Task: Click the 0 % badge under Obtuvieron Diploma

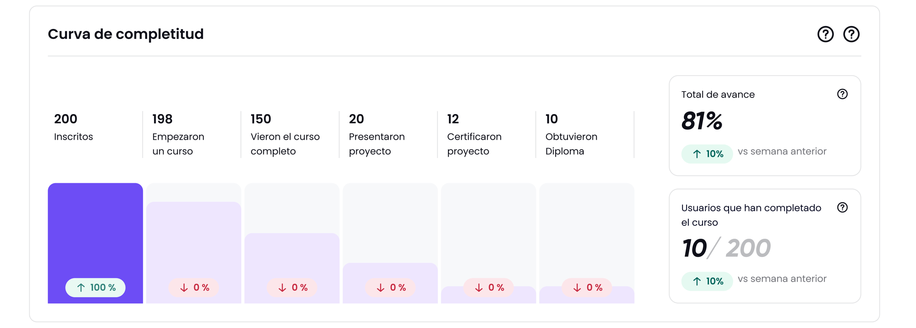Action: 587,288
